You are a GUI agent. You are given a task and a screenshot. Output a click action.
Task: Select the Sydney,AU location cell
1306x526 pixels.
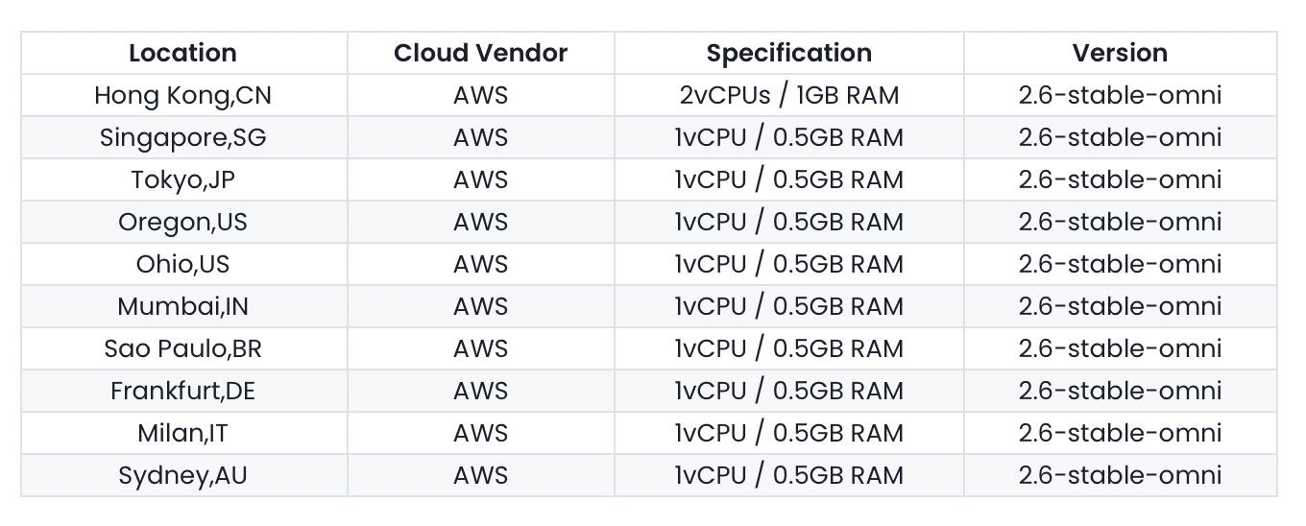click(x=182, y=475)
